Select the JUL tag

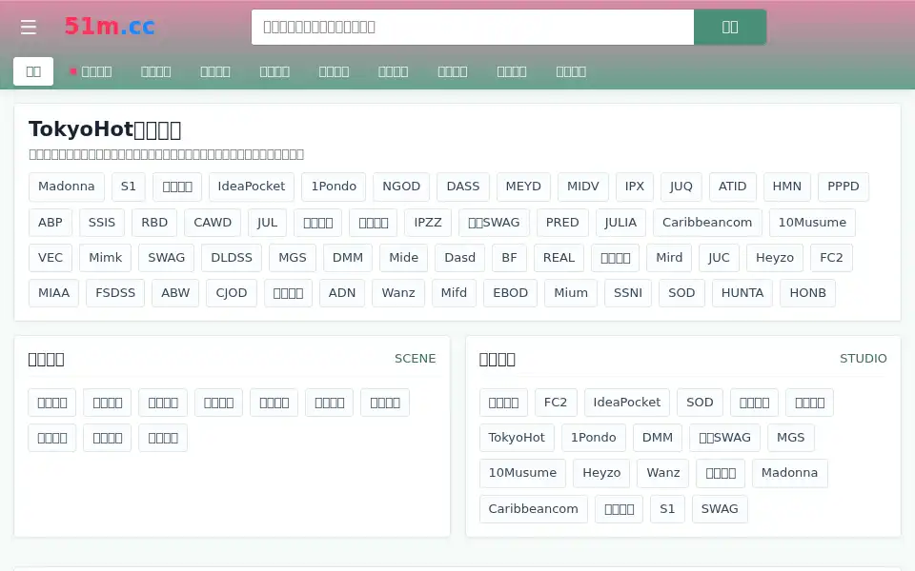click(267, 223)
